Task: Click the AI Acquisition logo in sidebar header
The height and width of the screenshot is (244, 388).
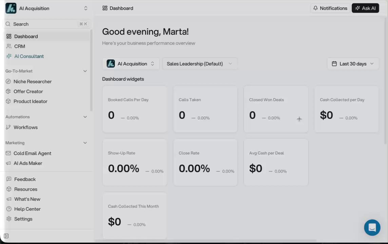Action: pyautogui.click(x=11, y=8)
